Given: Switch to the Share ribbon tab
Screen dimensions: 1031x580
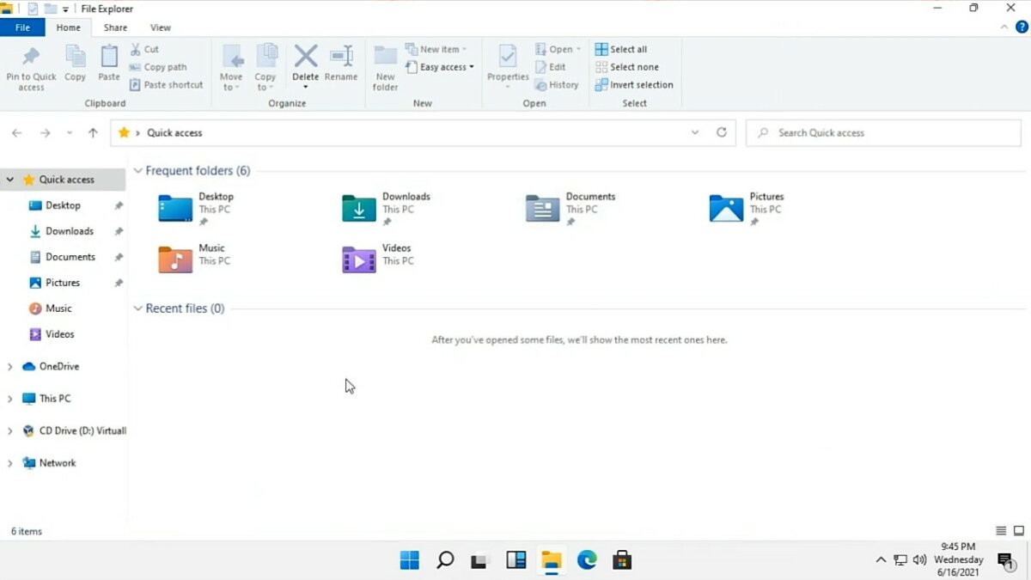Looking at the screenshot, I should coord(115,27).
